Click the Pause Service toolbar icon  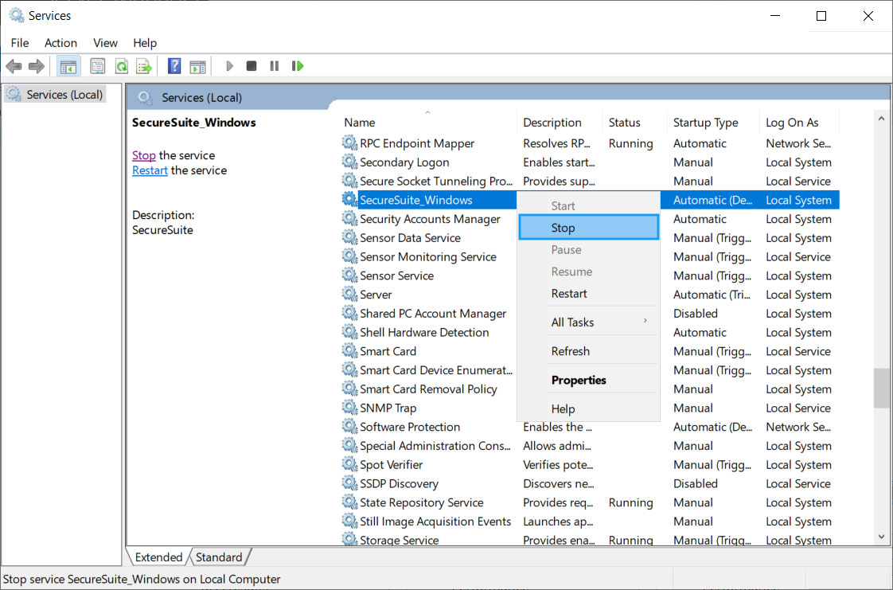[x=275, y=66]
